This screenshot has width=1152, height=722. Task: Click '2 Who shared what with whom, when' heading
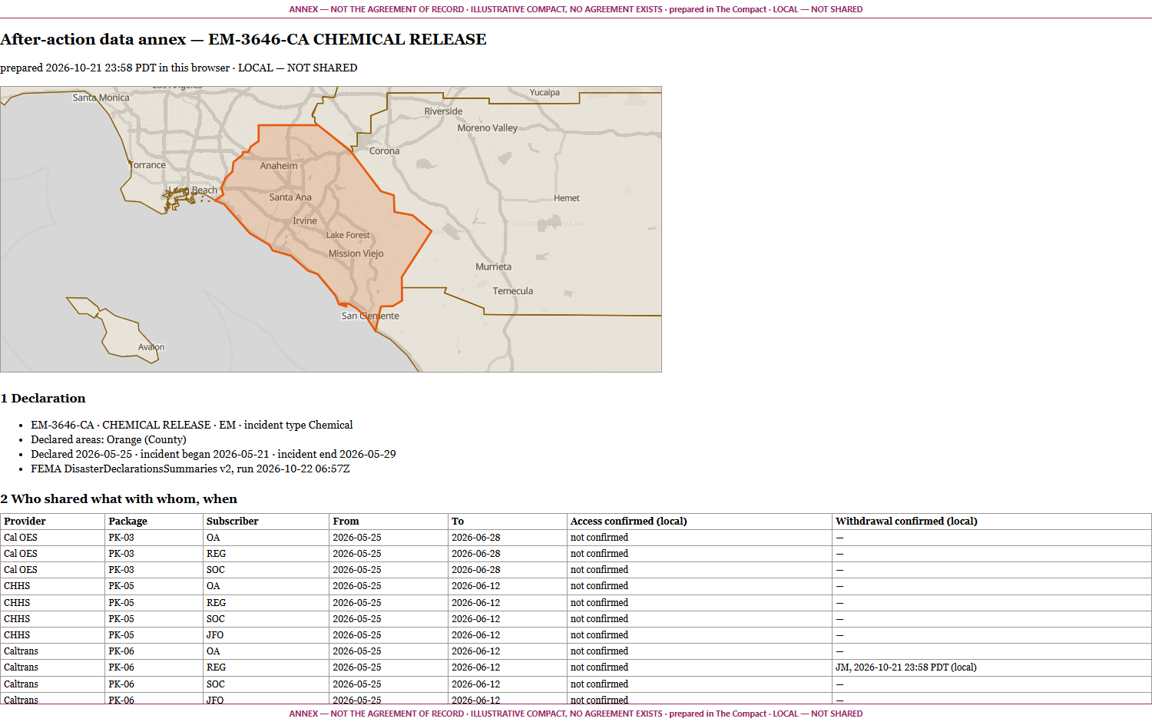click(x=119, y=498)
